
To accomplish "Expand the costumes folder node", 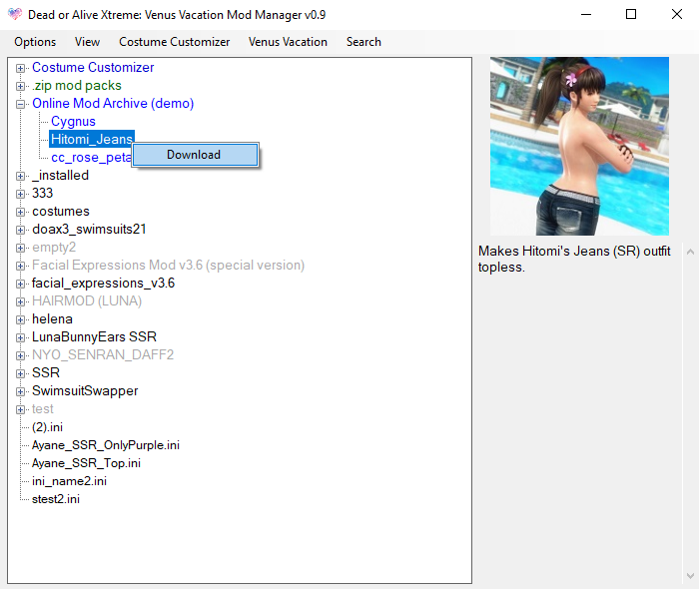I will tap(20, 212).
